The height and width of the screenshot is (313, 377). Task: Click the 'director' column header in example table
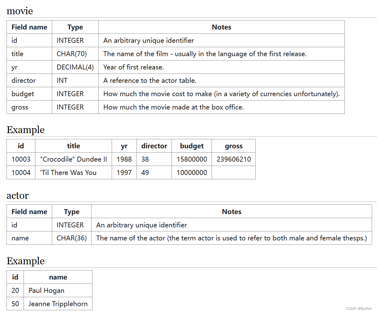coord(154,146)
